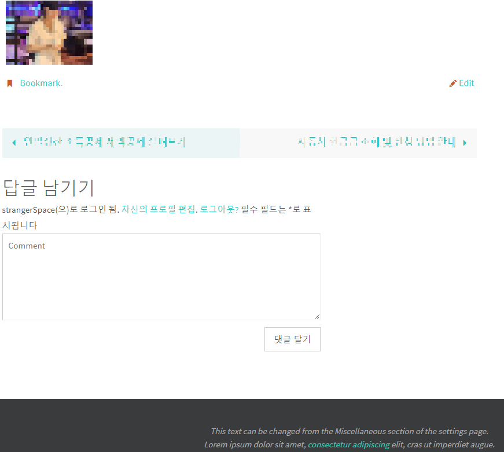Log out via the "로그아웃?" link
Screen dimensions: 504x452
[x=219, y=209]
